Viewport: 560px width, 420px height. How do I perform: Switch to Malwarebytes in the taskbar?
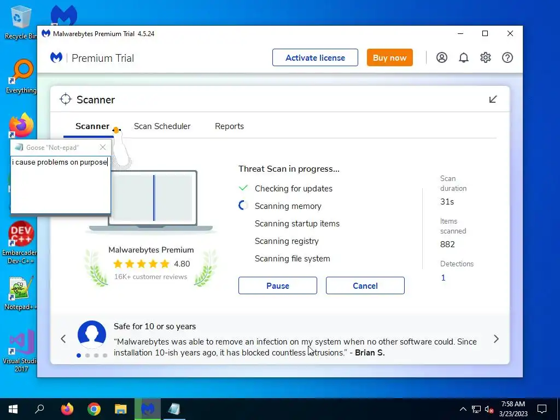click(148, 409)
